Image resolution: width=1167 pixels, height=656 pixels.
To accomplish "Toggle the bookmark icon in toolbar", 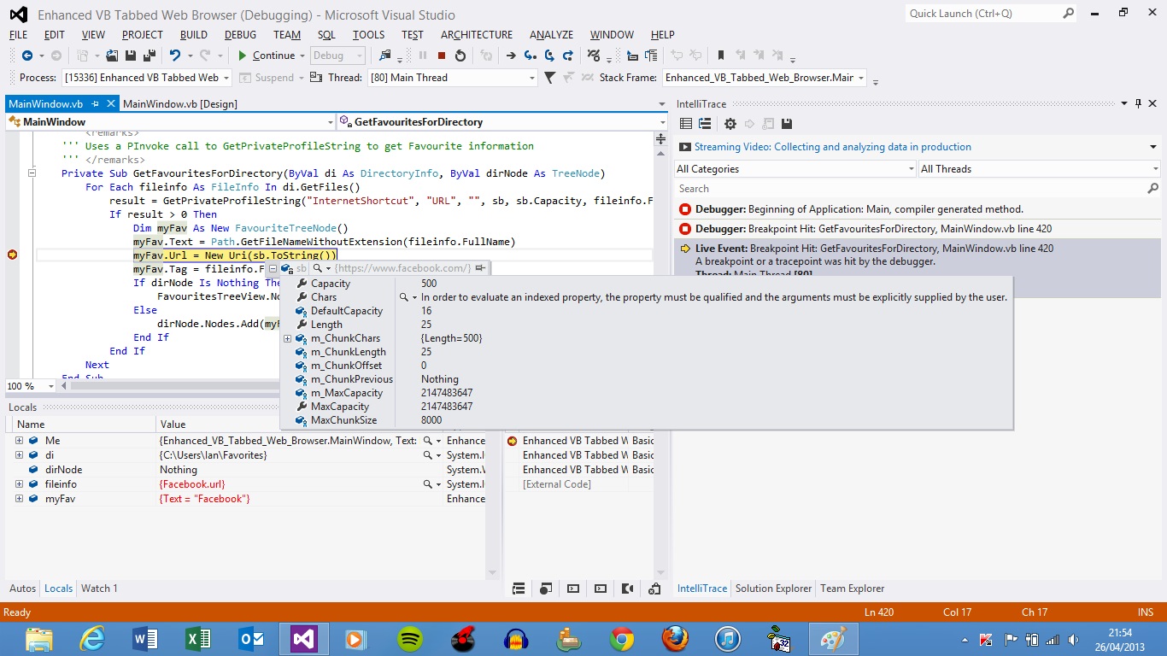I will pyautogui.click(x=721, y=56).
